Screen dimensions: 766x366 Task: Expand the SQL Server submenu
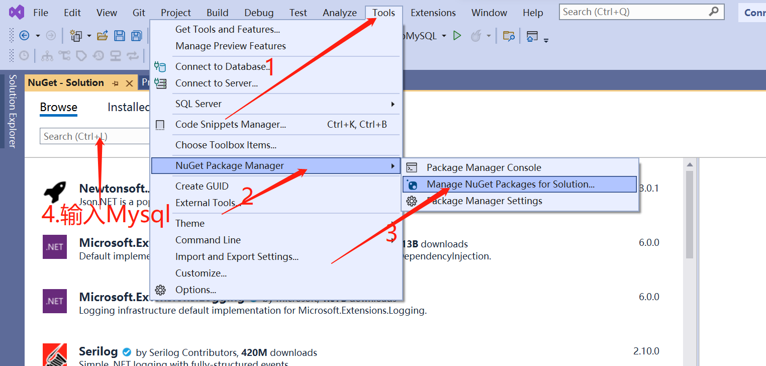click(x=276, y=104)
